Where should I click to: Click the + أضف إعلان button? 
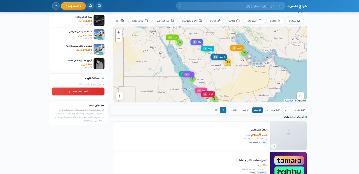coord(73,6)
